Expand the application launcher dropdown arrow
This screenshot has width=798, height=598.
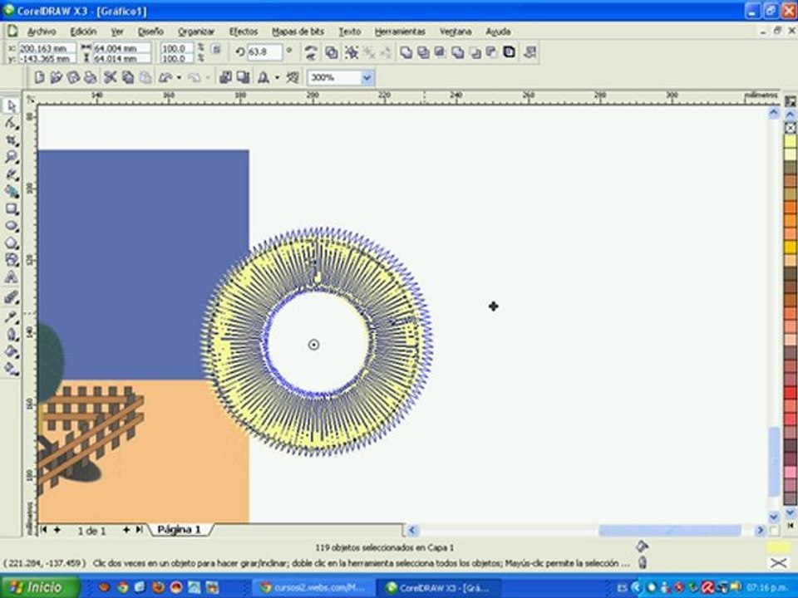(277, 78)
